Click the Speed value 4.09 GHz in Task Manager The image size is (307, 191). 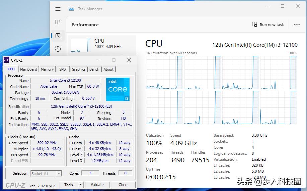183,143
